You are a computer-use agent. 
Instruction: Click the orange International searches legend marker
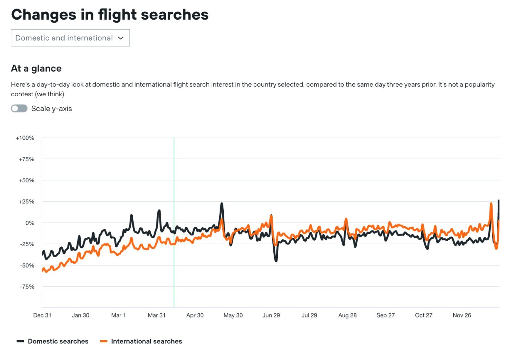[103, 341]
